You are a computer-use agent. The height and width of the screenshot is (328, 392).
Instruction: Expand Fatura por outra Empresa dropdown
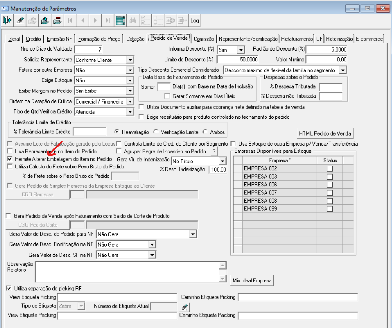130,70
